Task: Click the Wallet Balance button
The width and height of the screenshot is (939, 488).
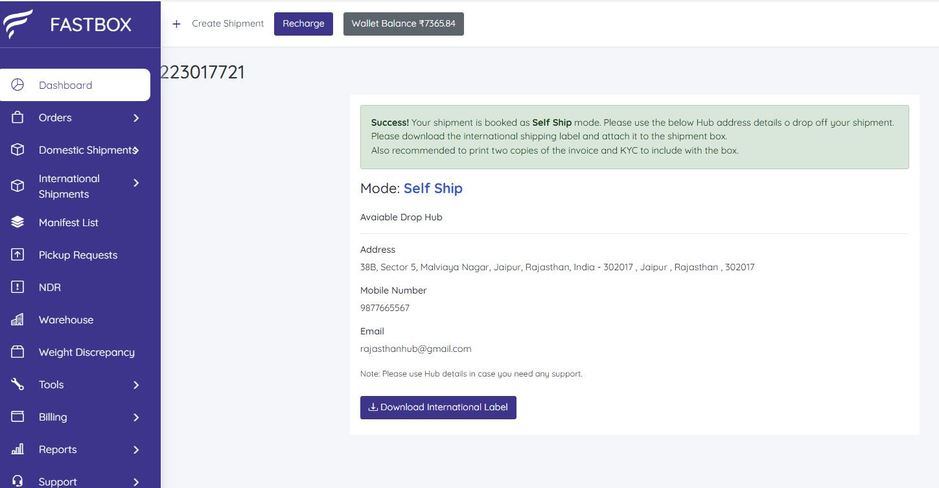Action: (x=404, y=24)
